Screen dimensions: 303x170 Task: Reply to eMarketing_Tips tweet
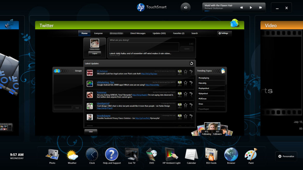180,83
